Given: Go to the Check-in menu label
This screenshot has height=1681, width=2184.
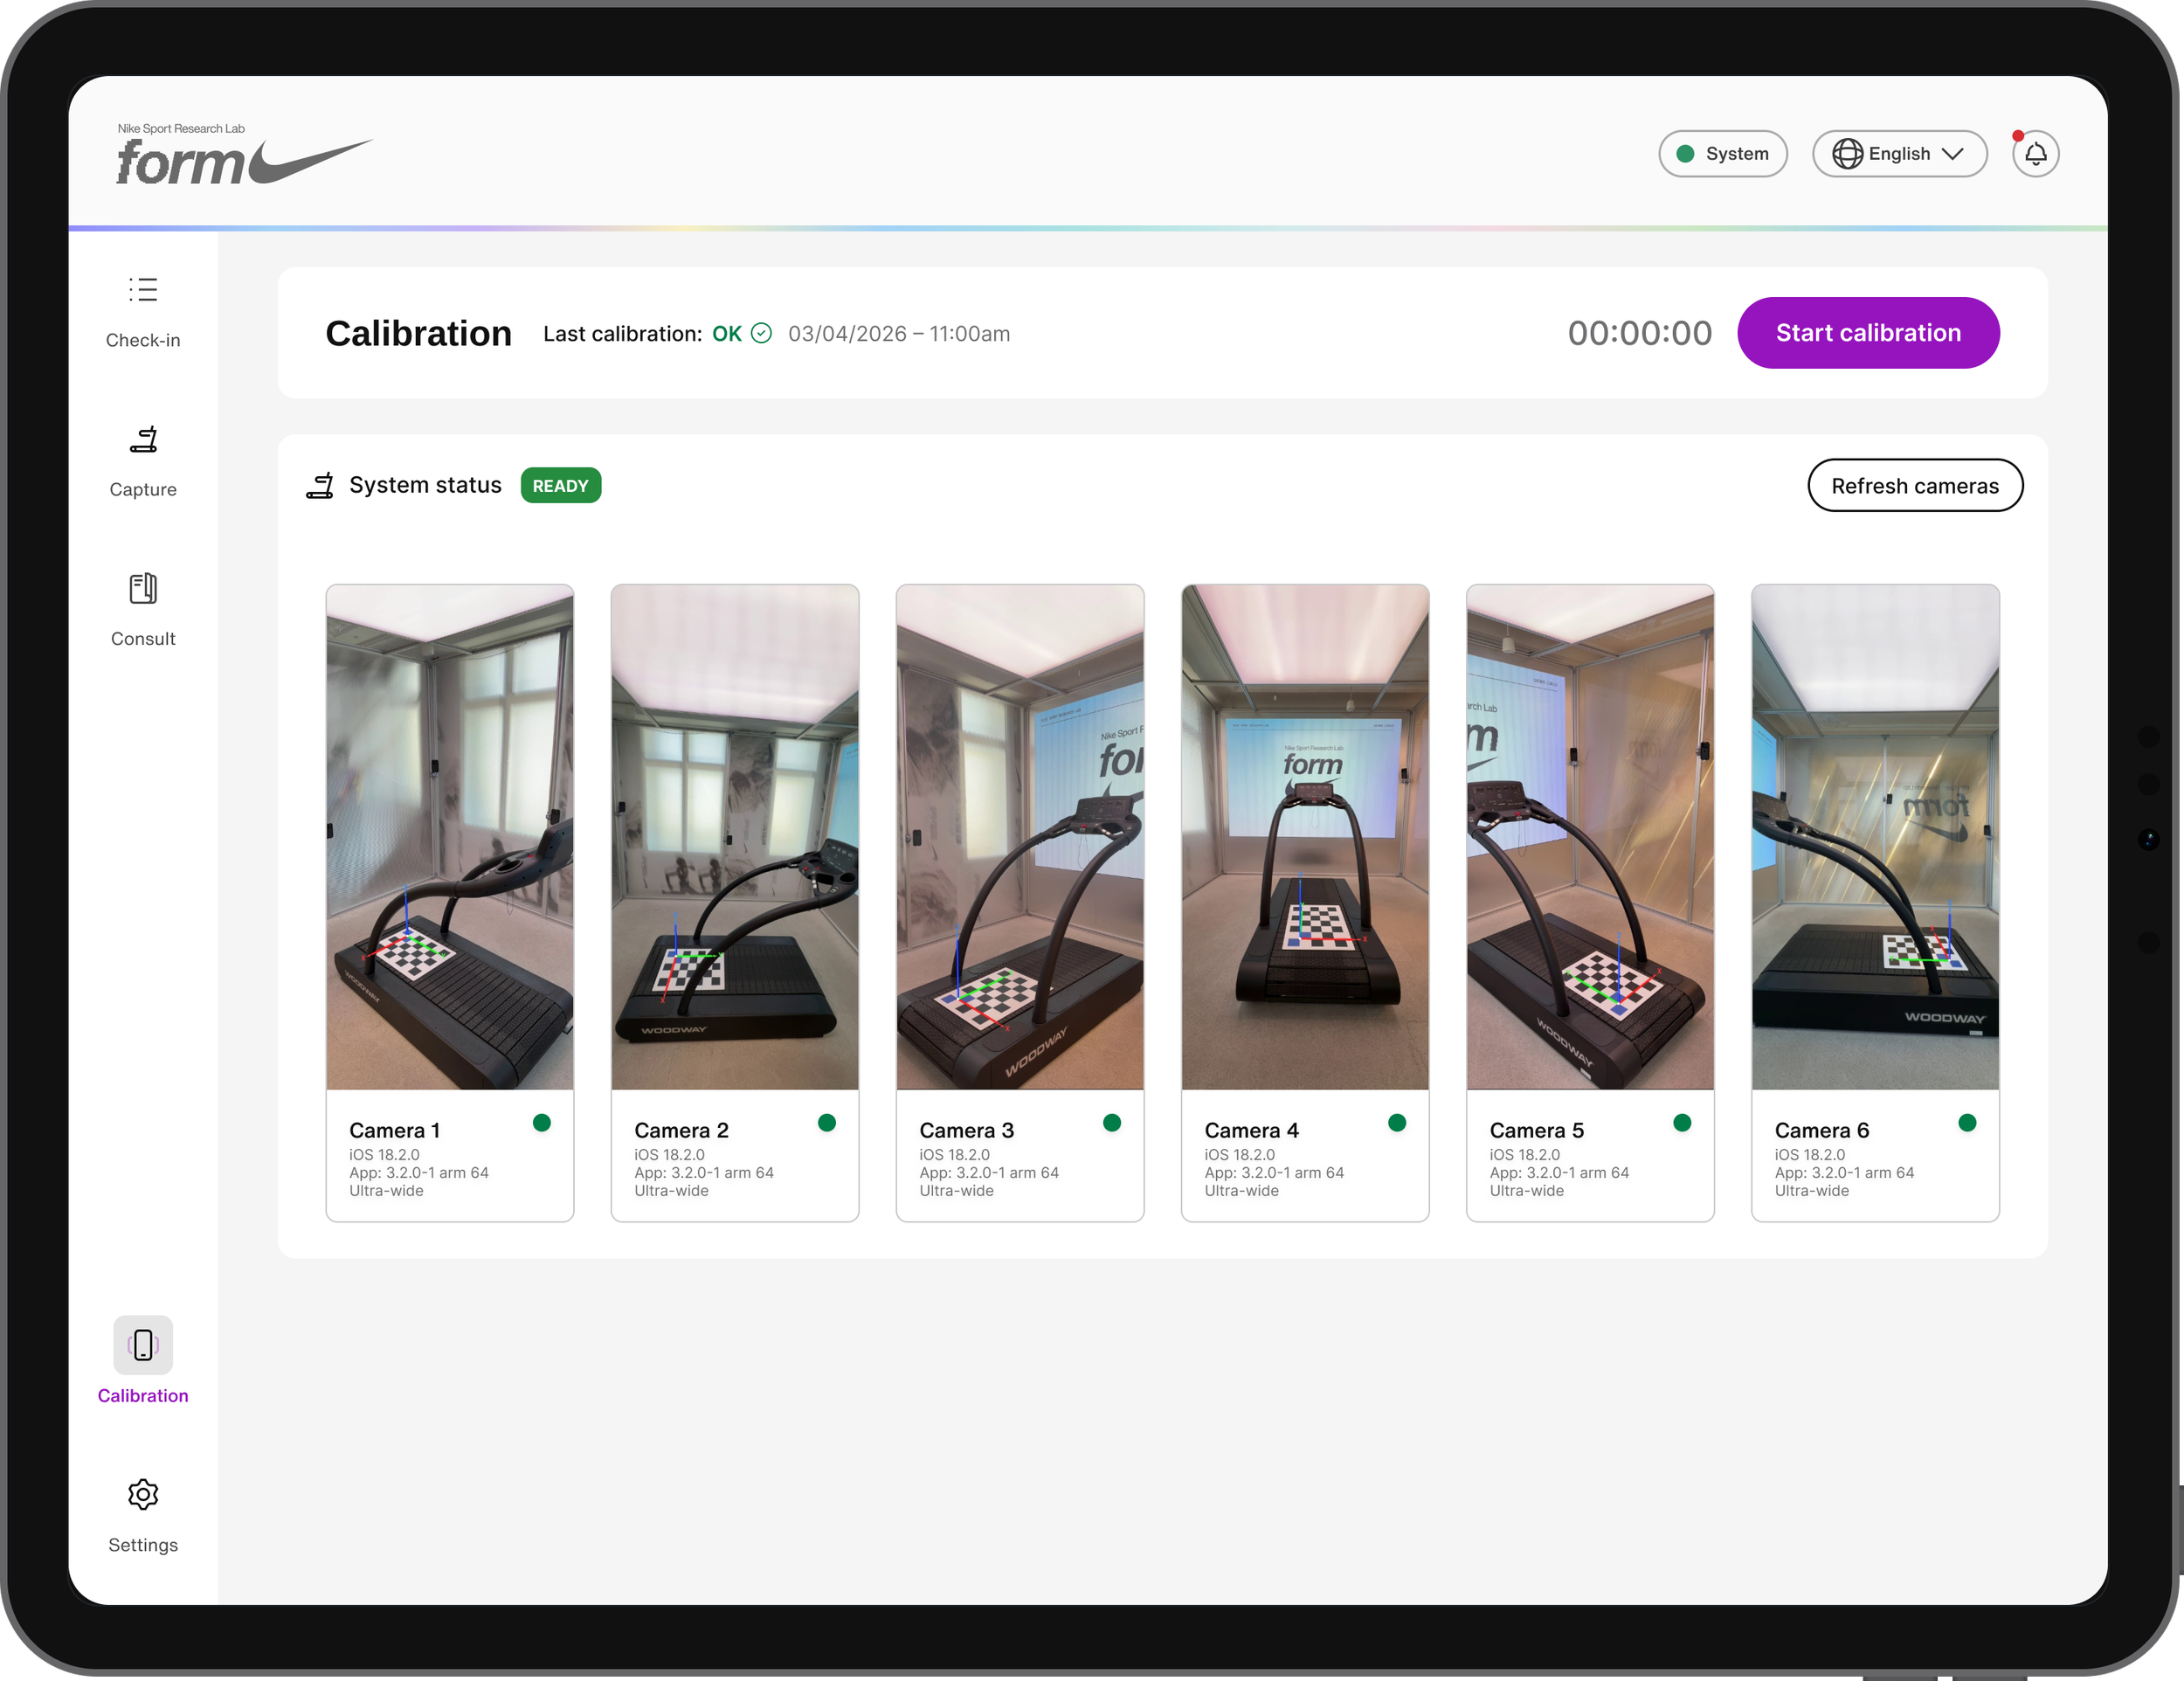Looking at the screenshot, I should tap(143, 341).
